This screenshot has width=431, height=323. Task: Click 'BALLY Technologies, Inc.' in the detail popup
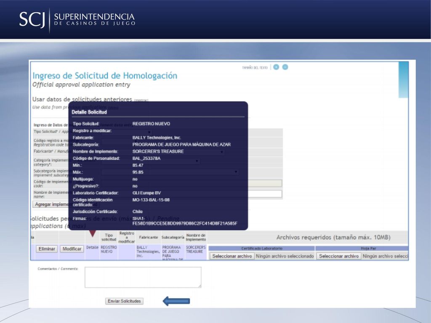click(157, 138)
